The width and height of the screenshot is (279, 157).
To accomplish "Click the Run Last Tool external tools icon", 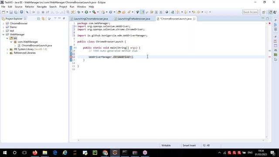I will [x=94, y=12].
